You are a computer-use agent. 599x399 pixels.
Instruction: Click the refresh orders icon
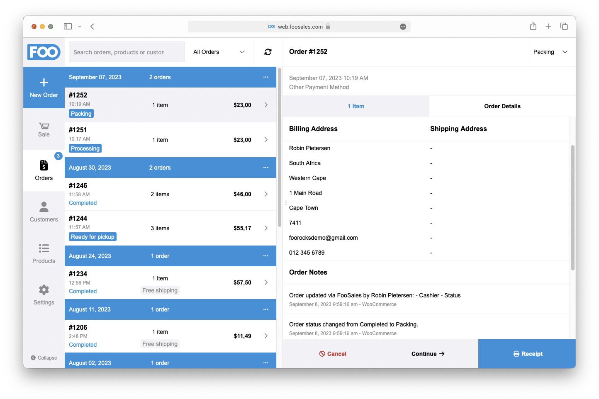tap(268, 52)
